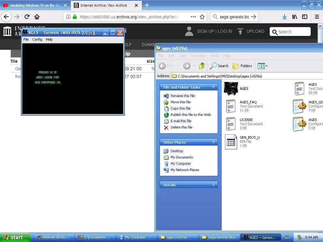This screenshot has width=323, height=242.
Task: Expand the Details panel
Action: (x=214, y=185)
